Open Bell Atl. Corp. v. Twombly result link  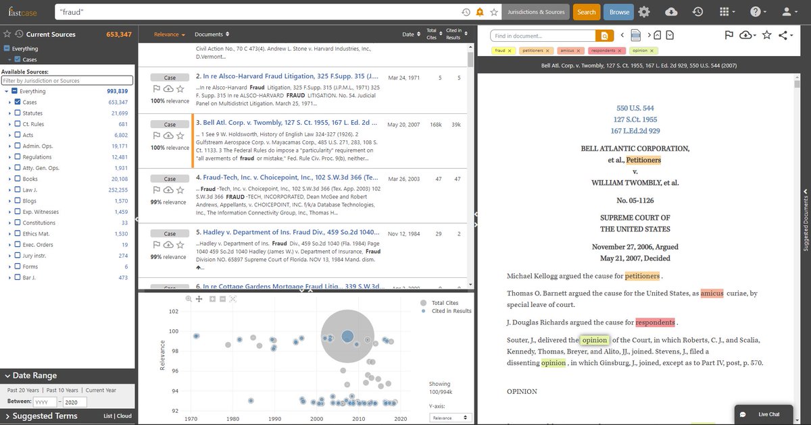click(290, 123)
